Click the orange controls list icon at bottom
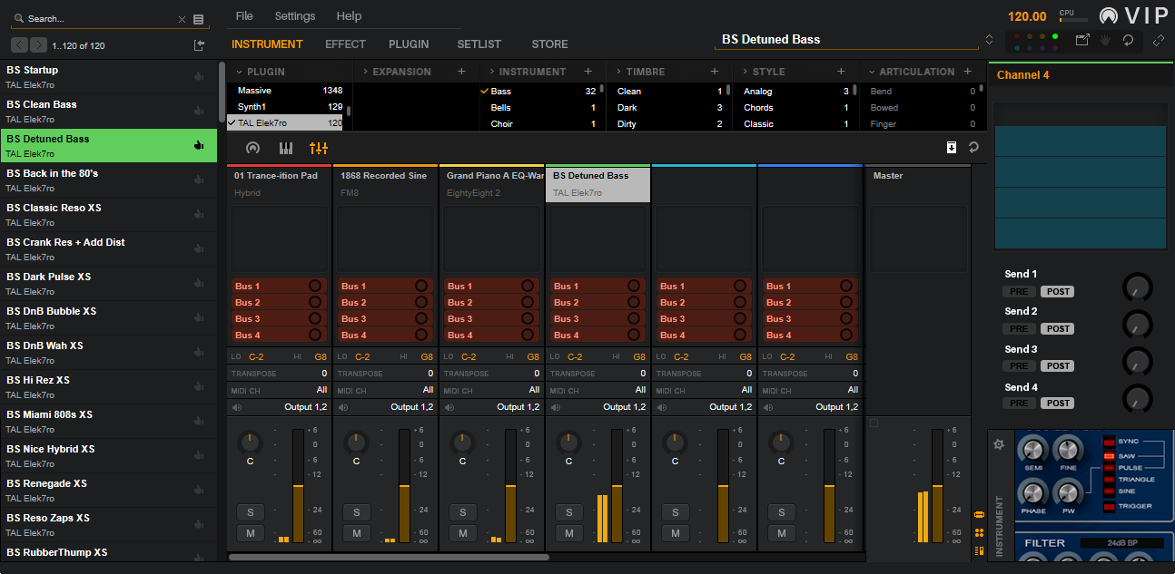The width and height of the screenshot is (1175, 574). (x=979, y=550)
